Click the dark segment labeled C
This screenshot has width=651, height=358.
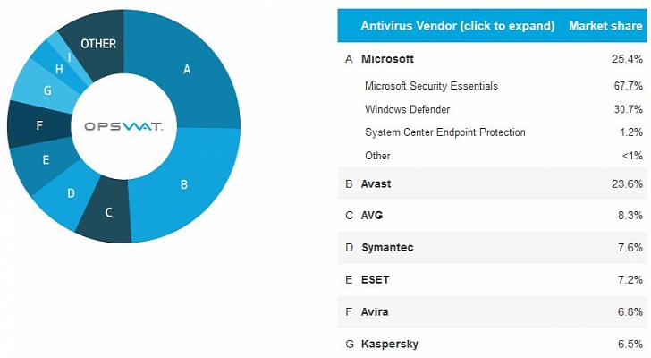click(x=107, y=212)
